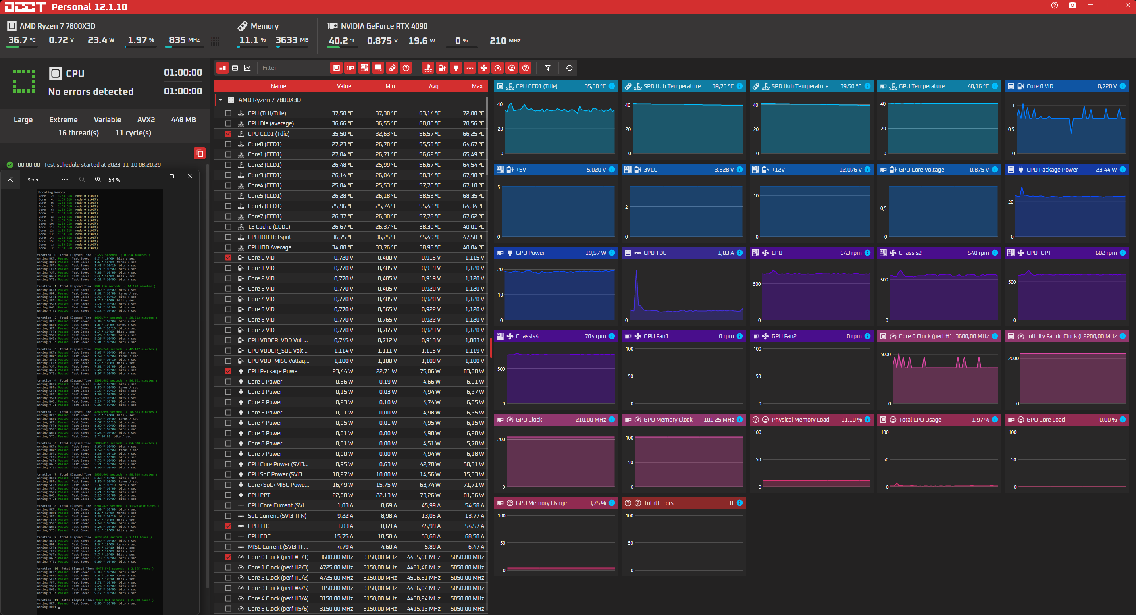Viewport: 1136px width, 615px height.
Task: Open the funnel filter options
Action: (547, 68)
